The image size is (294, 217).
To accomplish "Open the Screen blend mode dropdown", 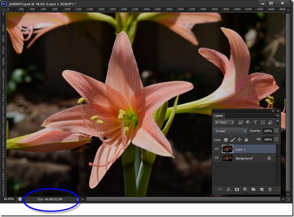I will coord(230,131).
